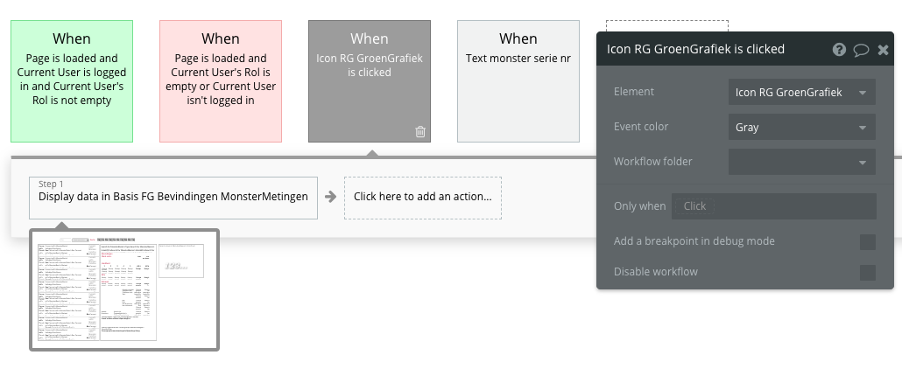Image resolution: width=902 pixels, height=369 pixels.
Task: Click here to add an action
Action: click(x=422, y=197)
